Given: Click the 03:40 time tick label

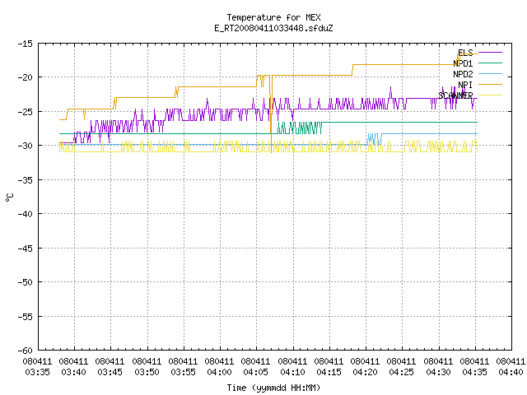Looking at the screenshot, I should tap(74, 372).
